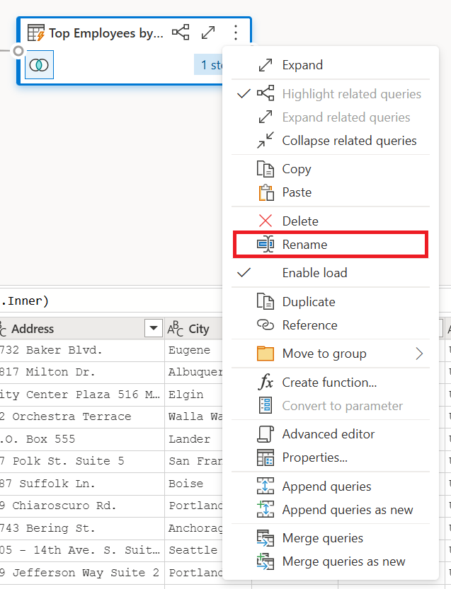Click the highlight related queries icon on query card
Screen dimensions: 451x589
(x=181, y=33)
